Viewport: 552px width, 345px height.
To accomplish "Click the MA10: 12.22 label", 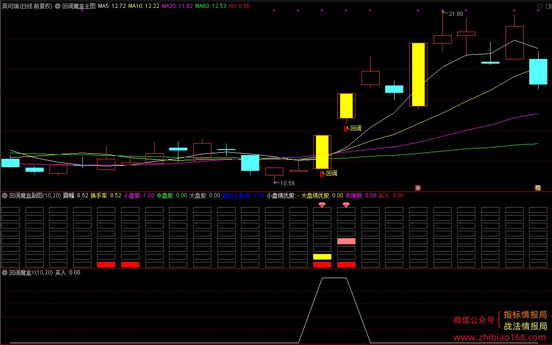I will 144,6.
